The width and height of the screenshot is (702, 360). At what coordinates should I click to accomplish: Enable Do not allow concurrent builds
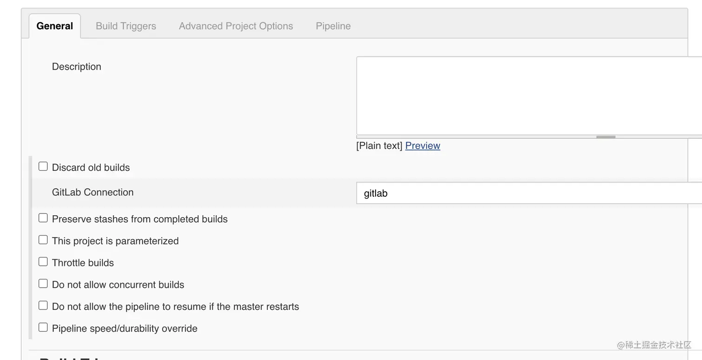tap(43, 283)
